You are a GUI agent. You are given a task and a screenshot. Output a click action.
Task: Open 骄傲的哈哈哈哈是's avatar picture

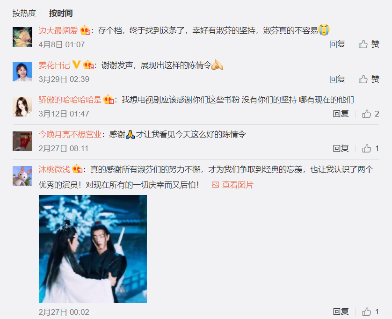click(x=22, y=107)
